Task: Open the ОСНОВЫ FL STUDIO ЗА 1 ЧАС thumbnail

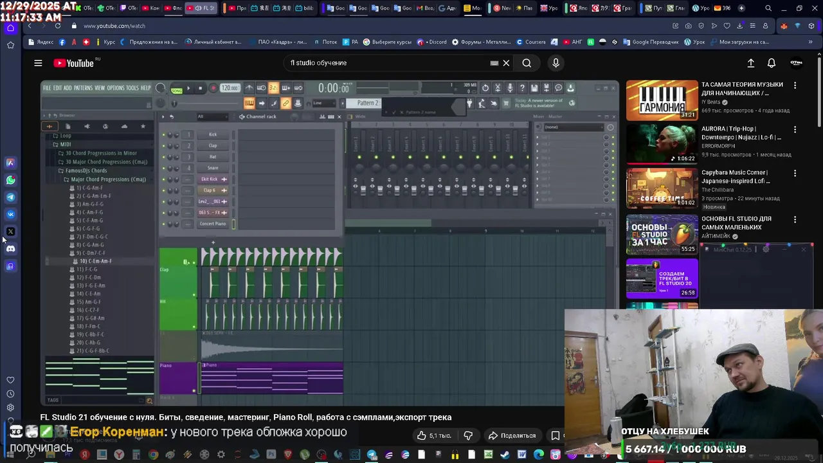Action: [x=662, y=235]
